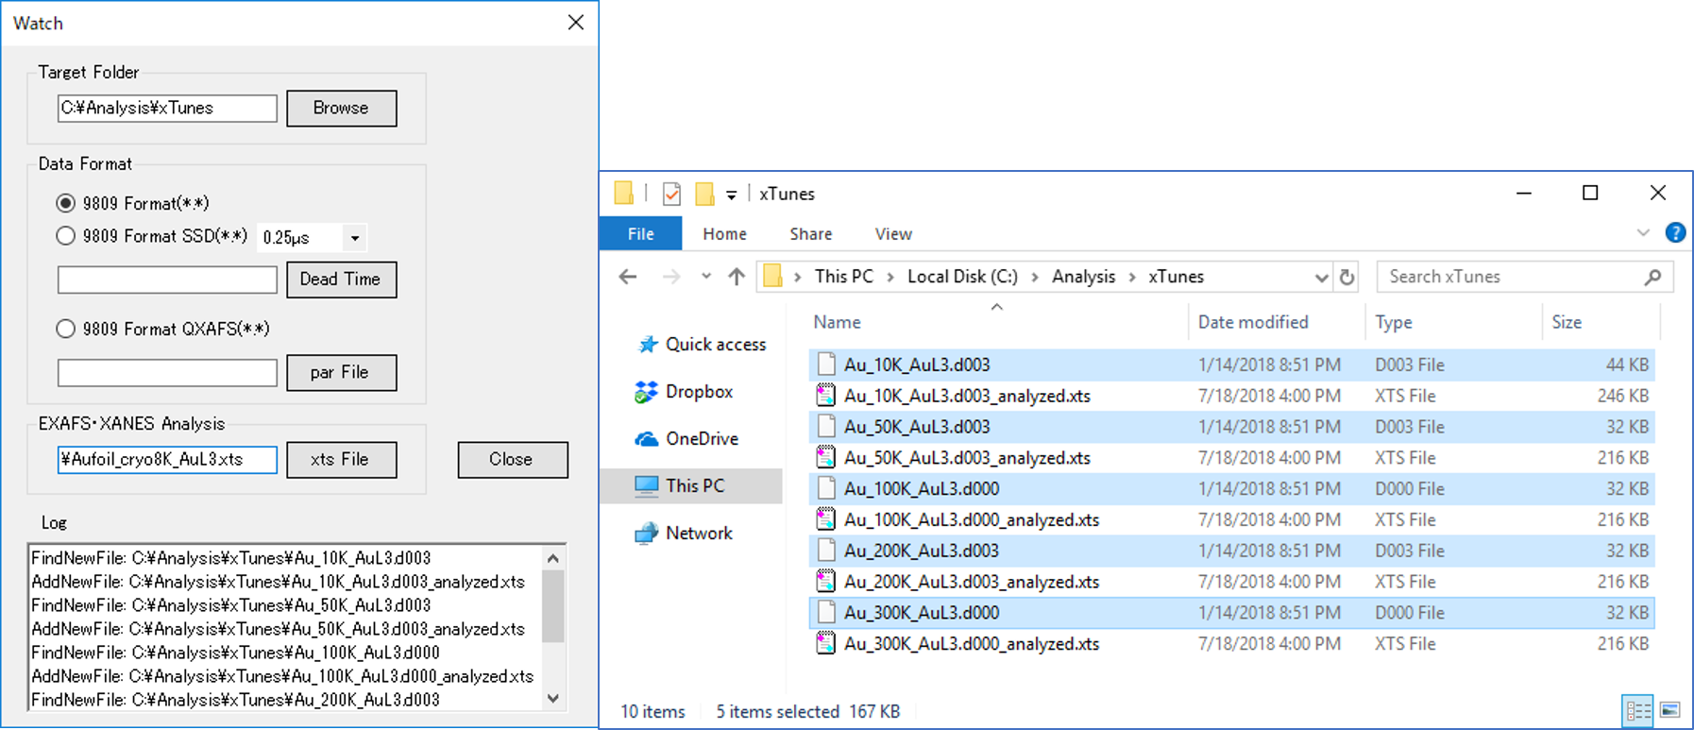Viewport: 1694px width, 730px height.
Task: Click the Log scrollbar thumb
Action: click(x=554, y=605)
